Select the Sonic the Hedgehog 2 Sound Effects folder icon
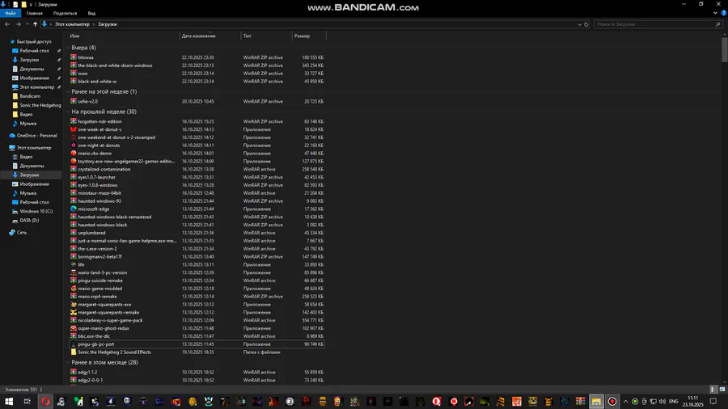 pos(74,352)
